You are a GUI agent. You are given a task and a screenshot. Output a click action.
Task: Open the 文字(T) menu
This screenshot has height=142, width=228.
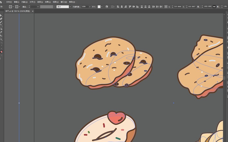[32, 2]
